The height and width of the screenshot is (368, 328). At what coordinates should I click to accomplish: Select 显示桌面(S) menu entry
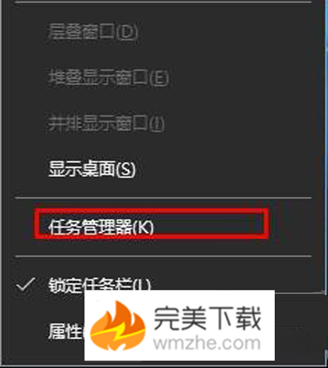(92, 169)
